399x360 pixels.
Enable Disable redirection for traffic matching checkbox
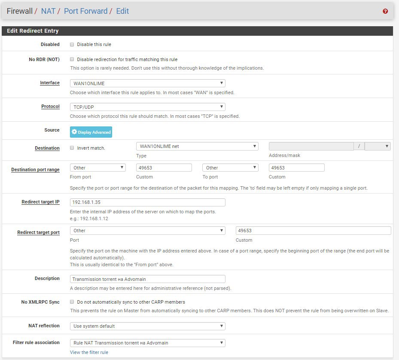pyautogui.click(x=72, y=59)
